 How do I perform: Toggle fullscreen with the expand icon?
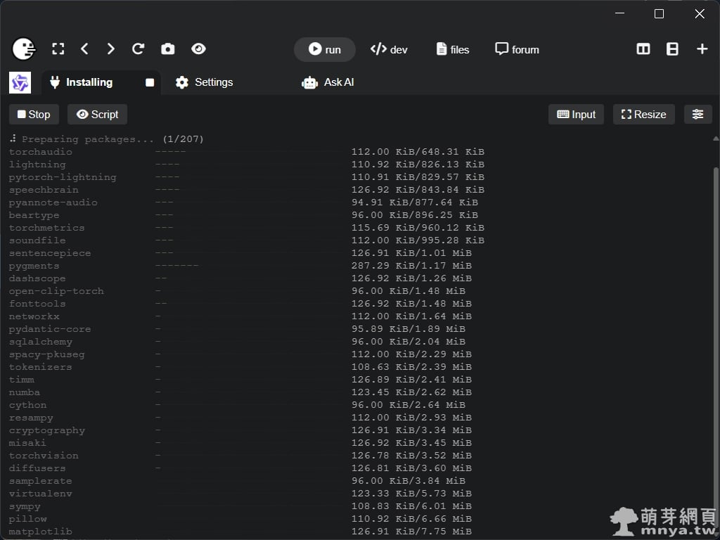[x=58, y=49]
